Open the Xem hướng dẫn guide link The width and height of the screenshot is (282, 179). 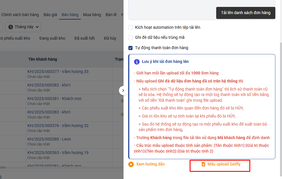(150, 164)
